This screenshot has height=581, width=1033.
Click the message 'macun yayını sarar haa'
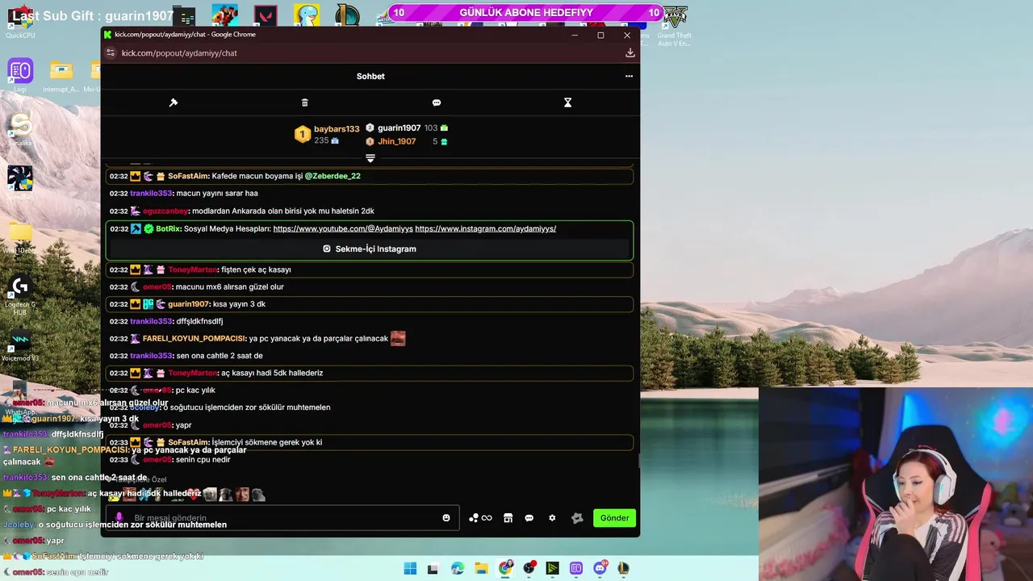tap(218, 194)
